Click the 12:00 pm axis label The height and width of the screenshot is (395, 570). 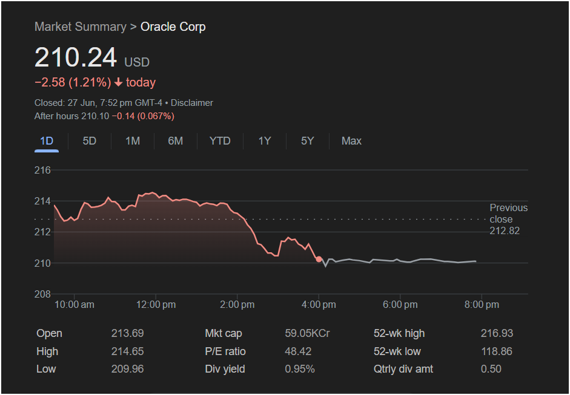pyautogui.click(x=156, y=305)
